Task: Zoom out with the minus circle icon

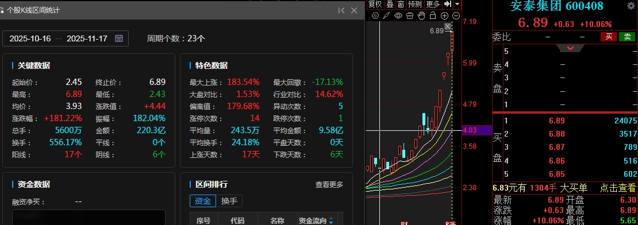Action: [x=456, y=16]
